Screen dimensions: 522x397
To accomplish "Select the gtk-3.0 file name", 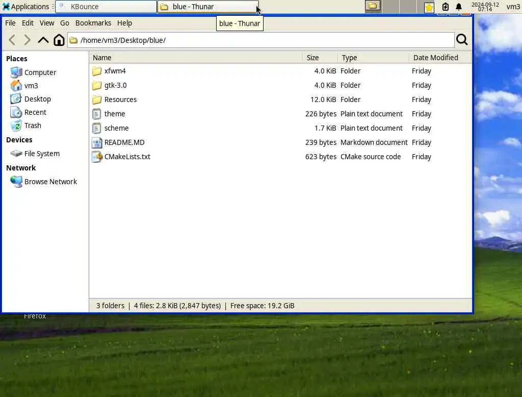I will [116, 85].
